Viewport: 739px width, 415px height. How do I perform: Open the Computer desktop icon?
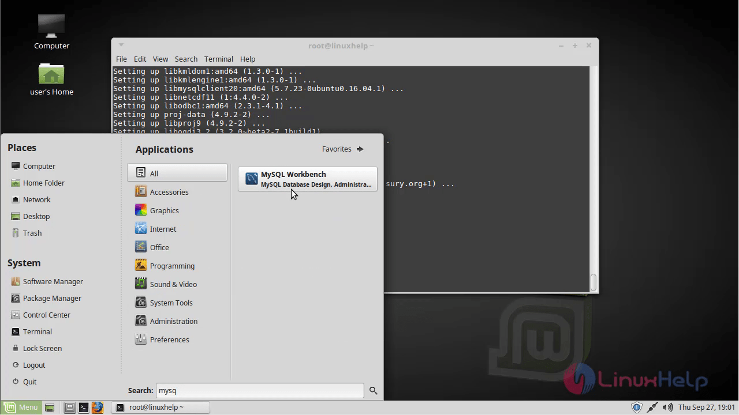51,31
